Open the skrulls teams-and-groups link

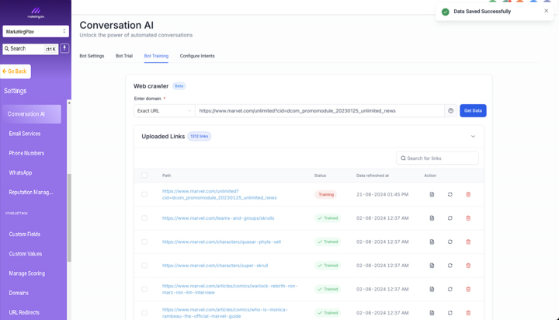[218, 218]
